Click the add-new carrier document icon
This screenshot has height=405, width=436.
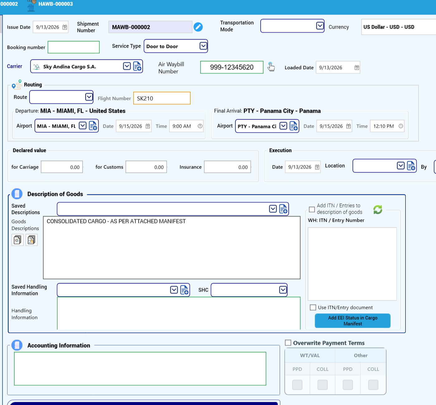137,66
